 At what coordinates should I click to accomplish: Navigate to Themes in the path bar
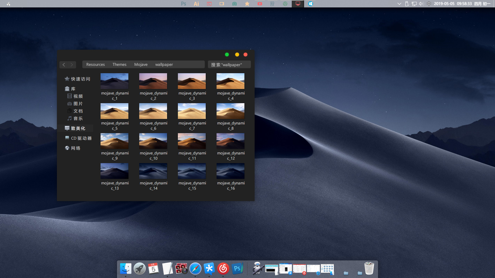pyautogui.click(x=119, y=65)
